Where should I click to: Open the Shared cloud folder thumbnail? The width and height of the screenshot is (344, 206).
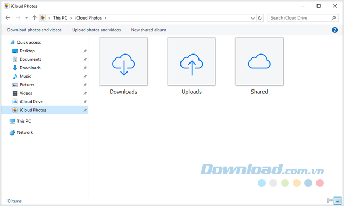[x=259, y=61]
